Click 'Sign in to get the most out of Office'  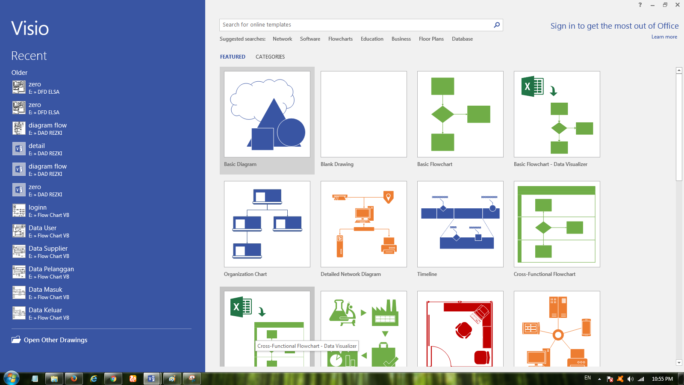[614, 26]
